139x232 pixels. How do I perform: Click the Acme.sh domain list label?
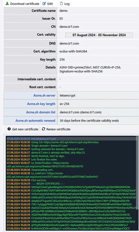coord(41,112)
